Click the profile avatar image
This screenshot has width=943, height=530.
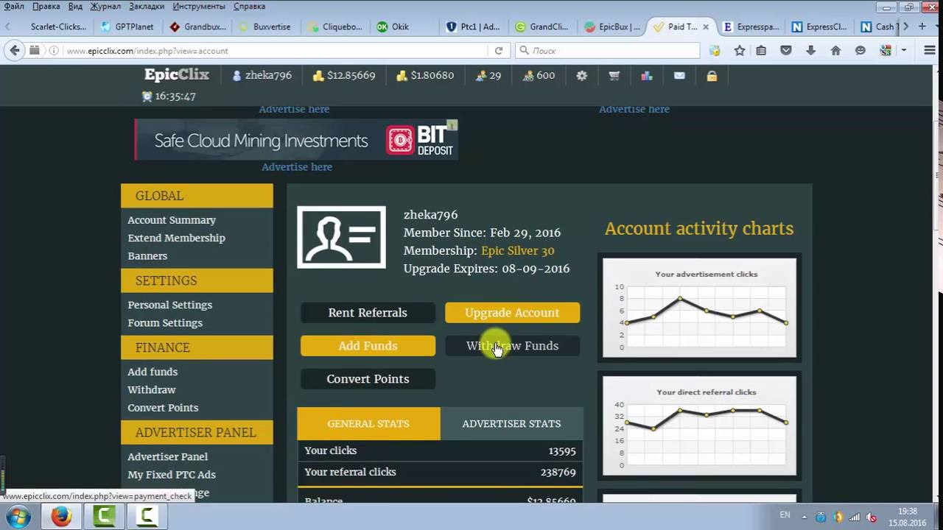(x=341, y=237)
